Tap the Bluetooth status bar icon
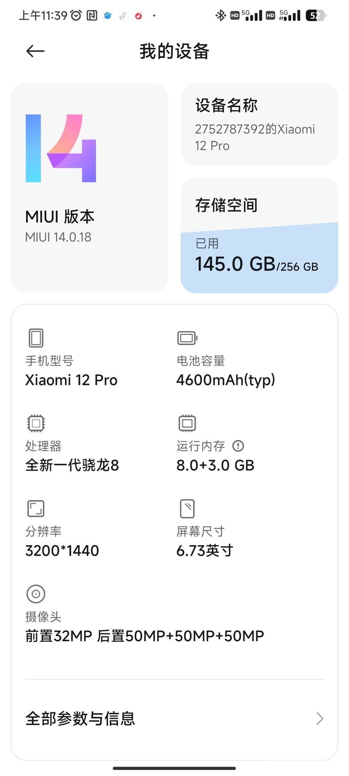This screenshot has width=349, height=776. click(220, 15)
